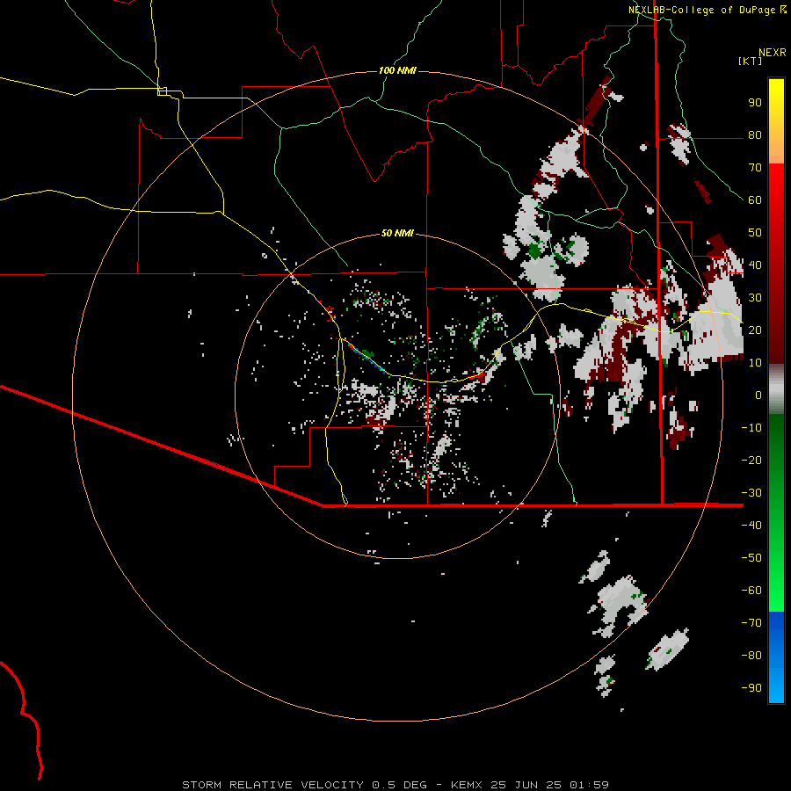Click the -20 value on the velocity scale
Image resolution: width=791 pixels, height=791 pixels.
pos(751,461)
